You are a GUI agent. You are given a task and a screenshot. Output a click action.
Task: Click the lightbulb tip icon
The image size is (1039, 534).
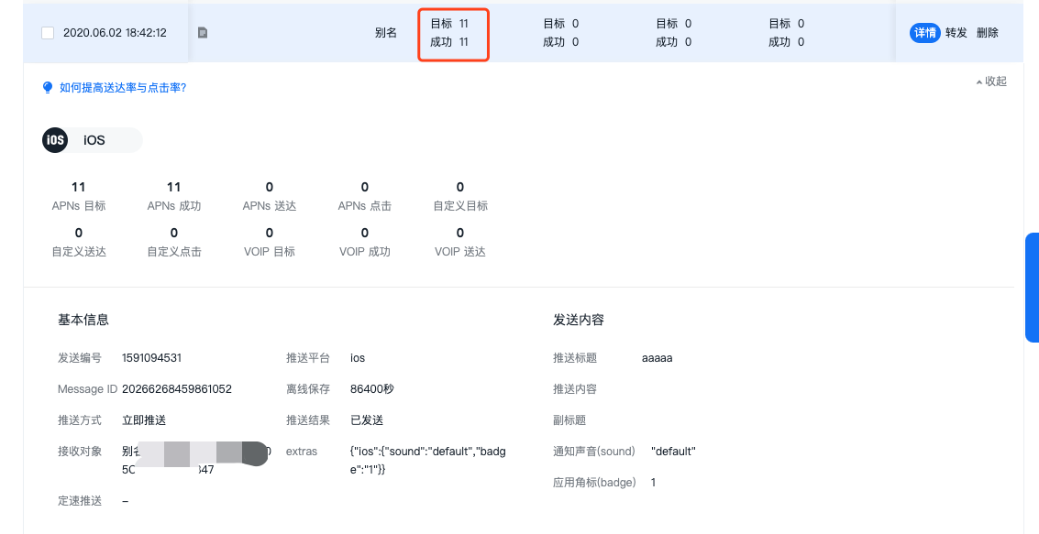point(48,87)
